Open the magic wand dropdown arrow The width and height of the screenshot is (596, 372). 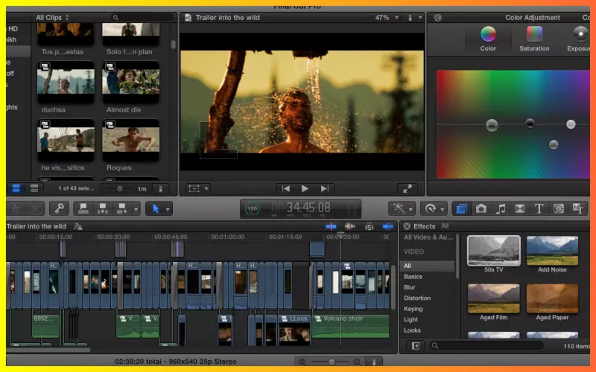tap(411, 209)
